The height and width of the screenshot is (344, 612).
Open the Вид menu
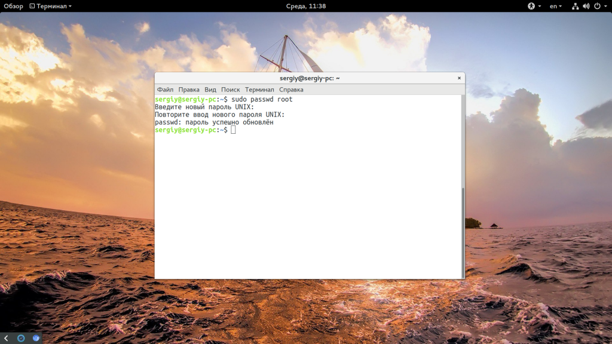click(210, 90)
